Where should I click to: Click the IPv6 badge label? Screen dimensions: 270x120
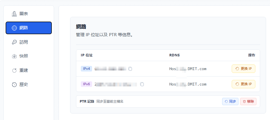pyautogui.click(x=86, y=84)
